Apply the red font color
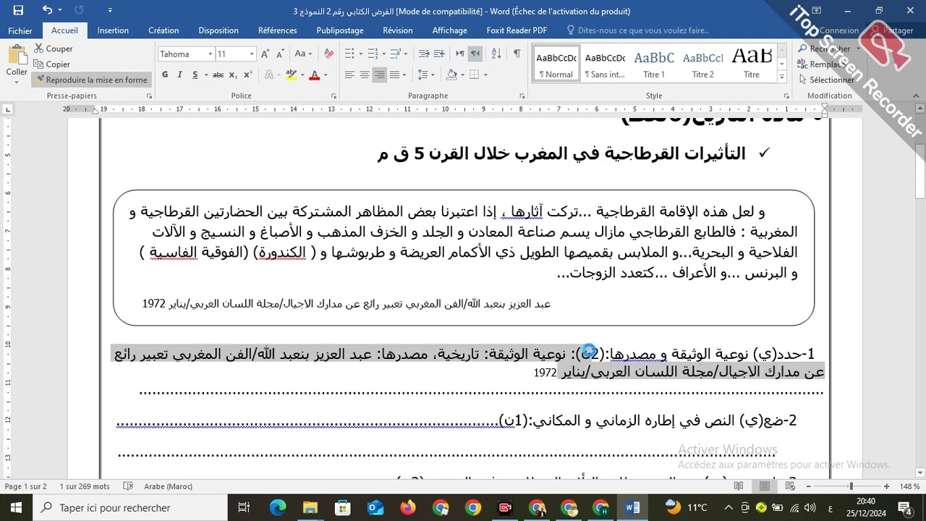The width and height of the screenshot is (926, 521). (x=314, y=75)
